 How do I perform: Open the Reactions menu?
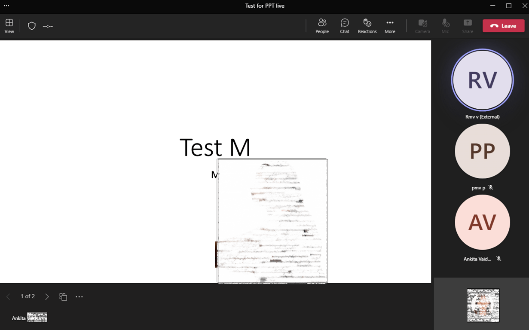(x=367, y=26)
